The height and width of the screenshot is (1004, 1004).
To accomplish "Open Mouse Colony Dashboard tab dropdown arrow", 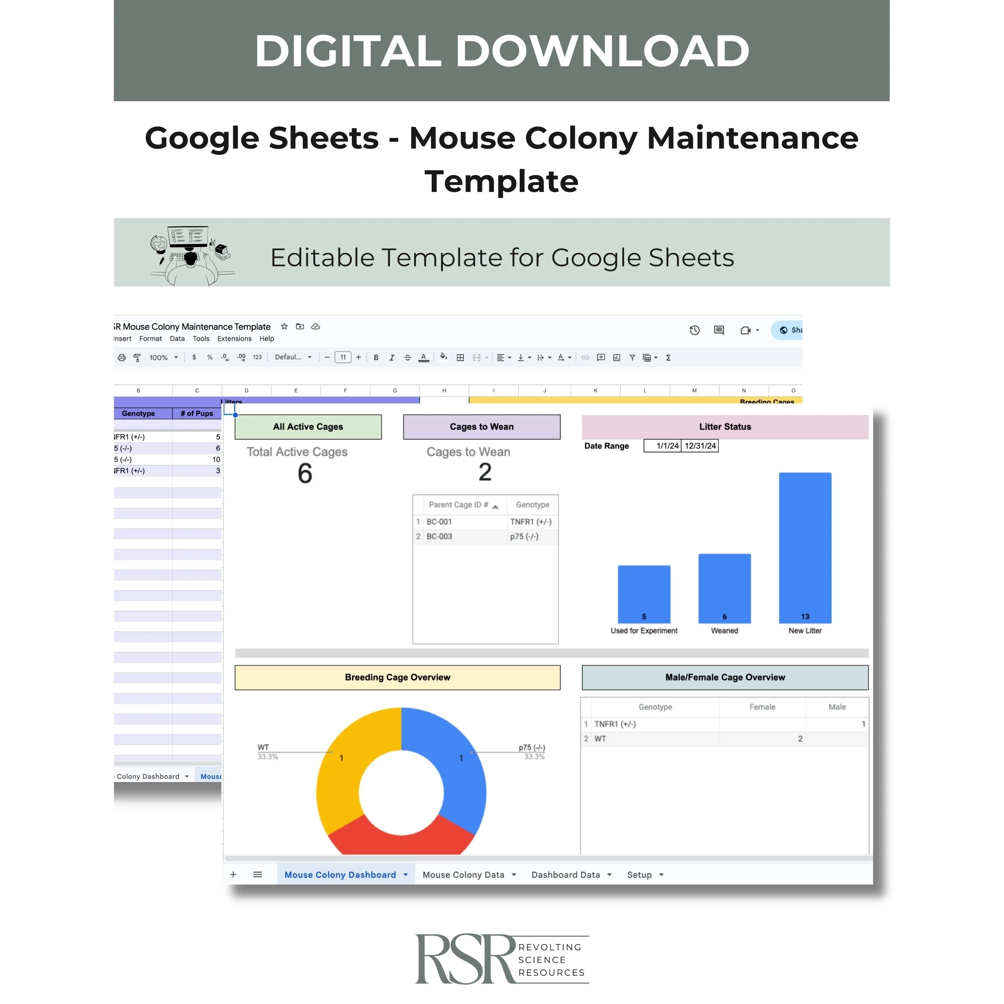I will [405, 875].
